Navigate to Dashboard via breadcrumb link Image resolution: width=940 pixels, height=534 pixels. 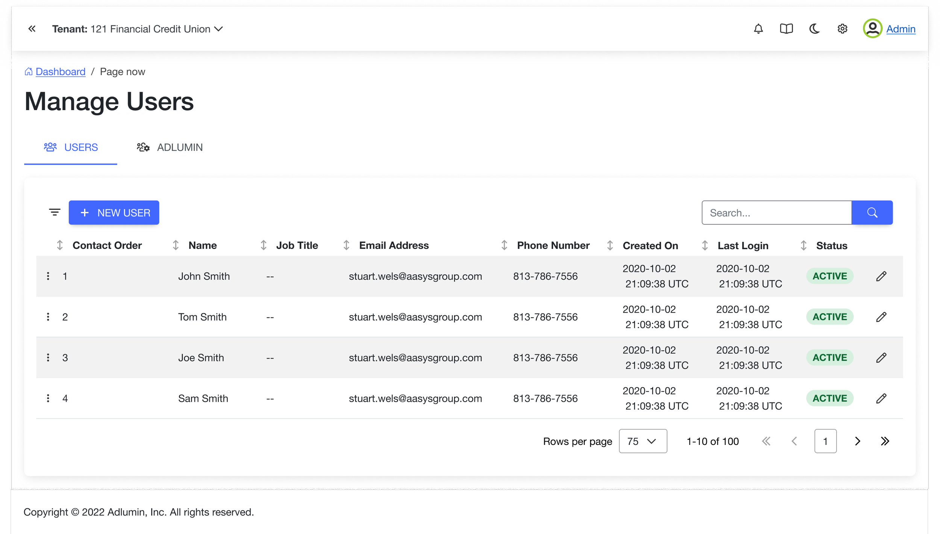pos(60,71)
